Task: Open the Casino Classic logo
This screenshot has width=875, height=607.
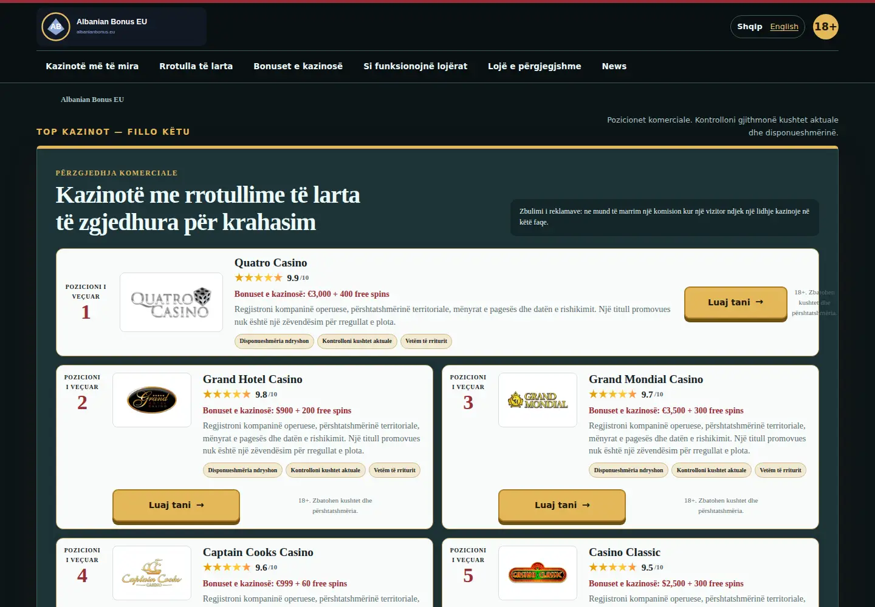Action: (538, 573)
